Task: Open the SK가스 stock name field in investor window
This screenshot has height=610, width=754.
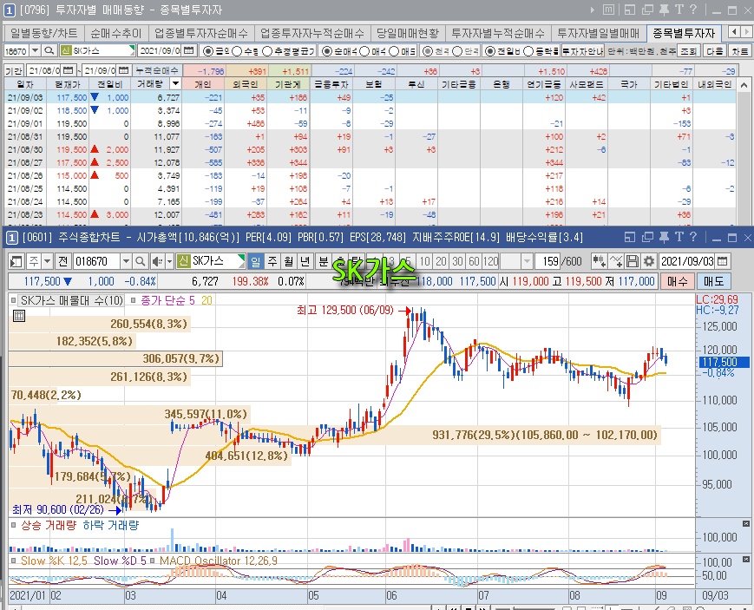Action: (x=97, y=50)
